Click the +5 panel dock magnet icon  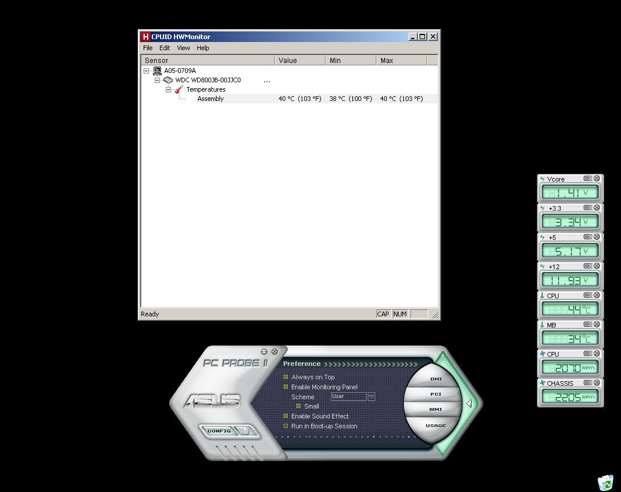click(588, 237)
